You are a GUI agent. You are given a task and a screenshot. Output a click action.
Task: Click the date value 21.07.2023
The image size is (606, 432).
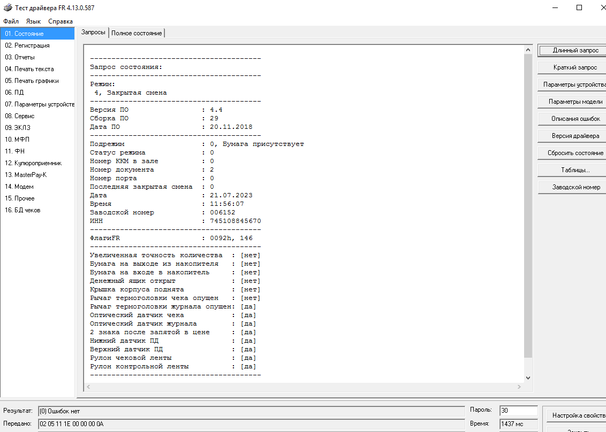tap(231, 195)
